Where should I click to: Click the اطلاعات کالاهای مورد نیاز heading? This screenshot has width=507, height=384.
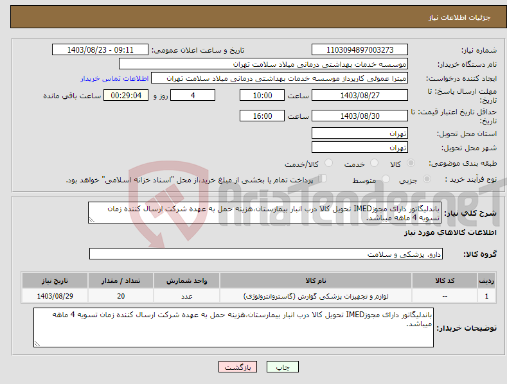point(450,232)
